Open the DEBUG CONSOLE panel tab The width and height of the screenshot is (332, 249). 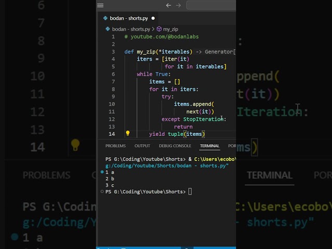[x=175, y=146]
